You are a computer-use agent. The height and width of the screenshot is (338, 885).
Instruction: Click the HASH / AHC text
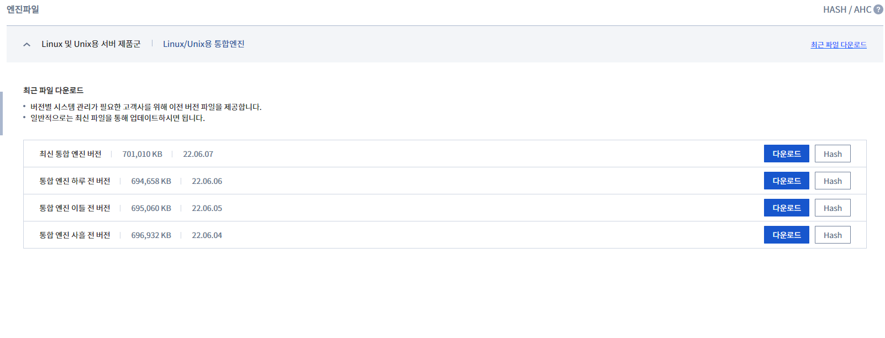point(847,9)
